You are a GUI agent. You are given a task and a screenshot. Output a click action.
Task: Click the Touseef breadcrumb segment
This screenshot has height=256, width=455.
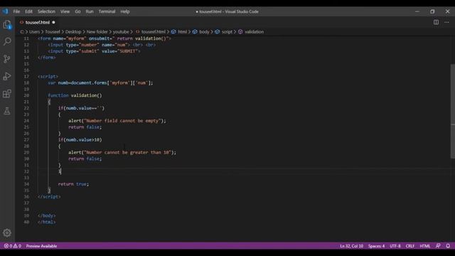pos(53,32)
